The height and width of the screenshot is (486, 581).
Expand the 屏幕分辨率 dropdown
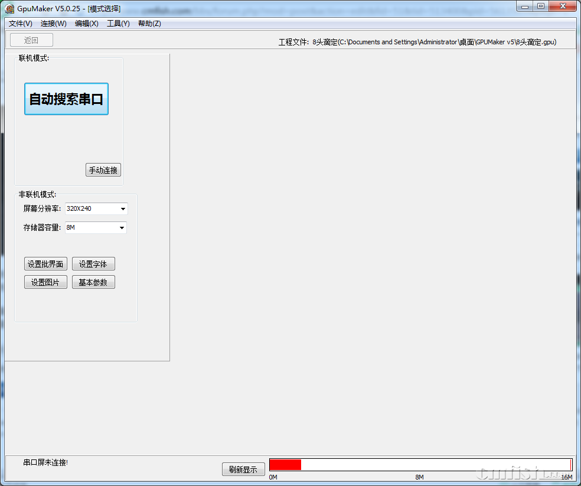click(x=123, y=209)
